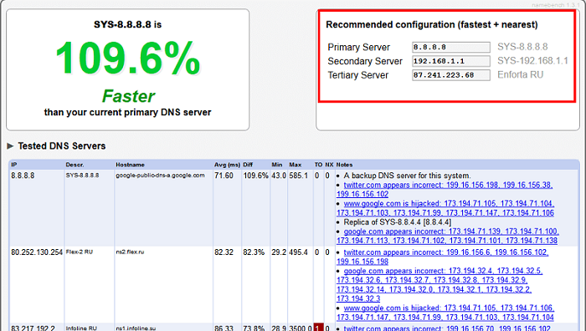Click the ns1.infoline.su hostname

[136, 328]
